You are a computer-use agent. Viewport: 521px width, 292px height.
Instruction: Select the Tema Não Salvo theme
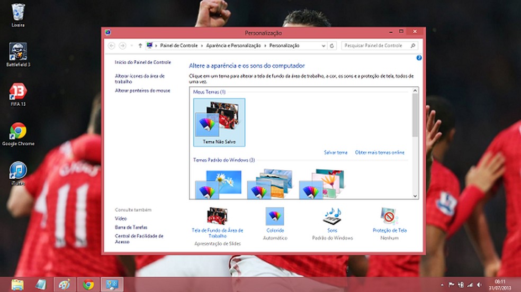click(x=219, y=122)
